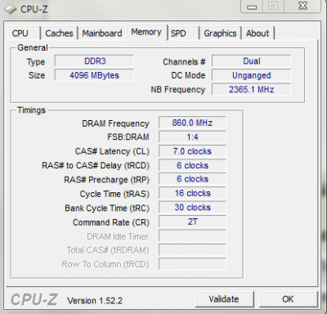327x314 pixels.
Task: Click the CPU-Z title bar icon
Action: (x=11, y=9)
